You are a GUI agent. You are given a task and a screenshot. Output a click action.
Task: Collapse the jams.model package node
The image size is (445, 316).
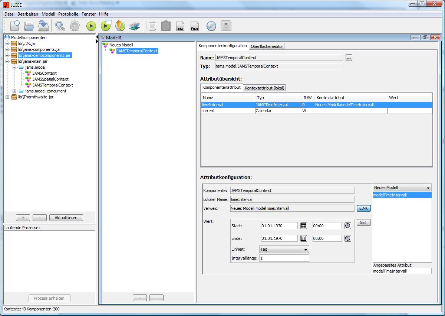(x=14, y=67)
